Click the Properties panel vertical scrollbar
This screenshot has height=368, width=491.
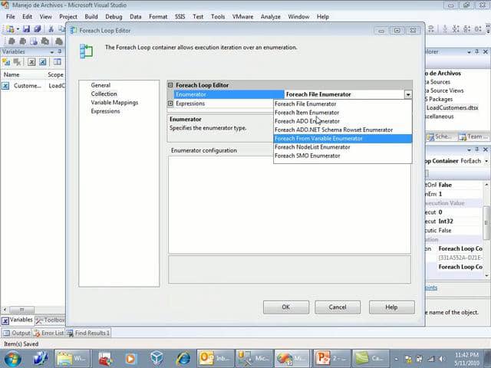[486, 223]
